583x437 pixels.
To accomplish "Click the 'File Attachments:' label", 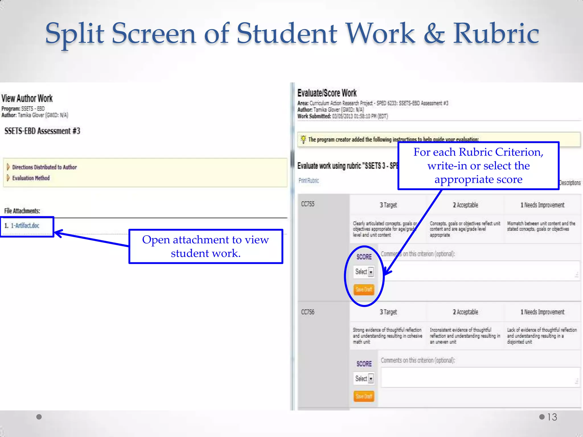I will tap(22, 211).
